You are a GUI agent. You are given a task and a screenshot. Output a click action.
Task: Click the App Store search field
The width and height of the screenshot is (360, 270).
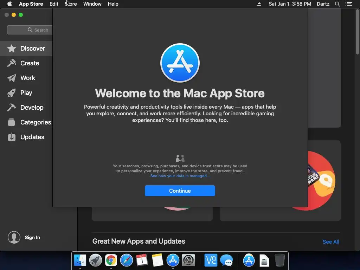pyautogui.click(x=30, y=30)
